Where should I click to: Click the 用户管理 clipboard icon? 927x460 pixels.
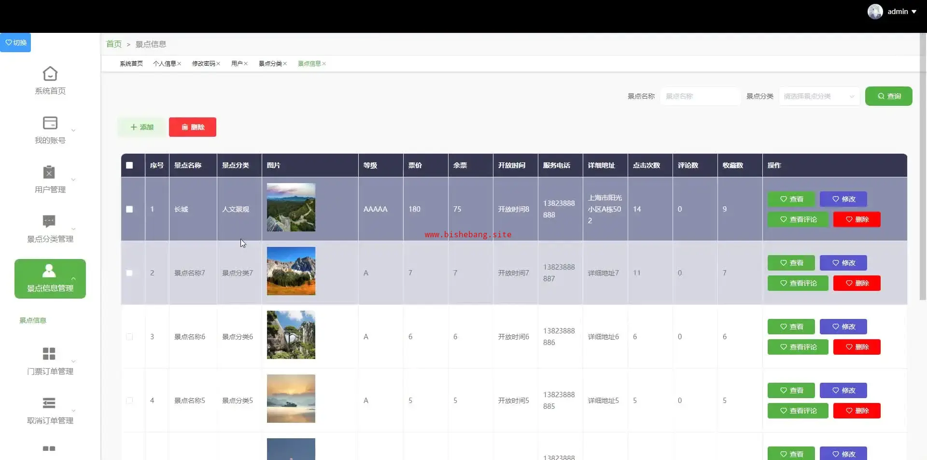click(49, 172)
